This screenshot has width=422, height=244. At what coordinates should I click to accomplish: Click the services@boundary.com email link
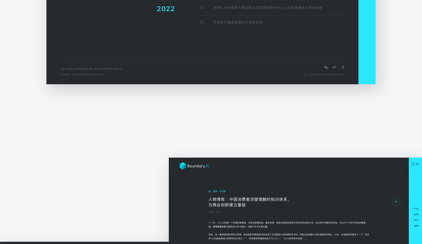(x=89, y=75)
